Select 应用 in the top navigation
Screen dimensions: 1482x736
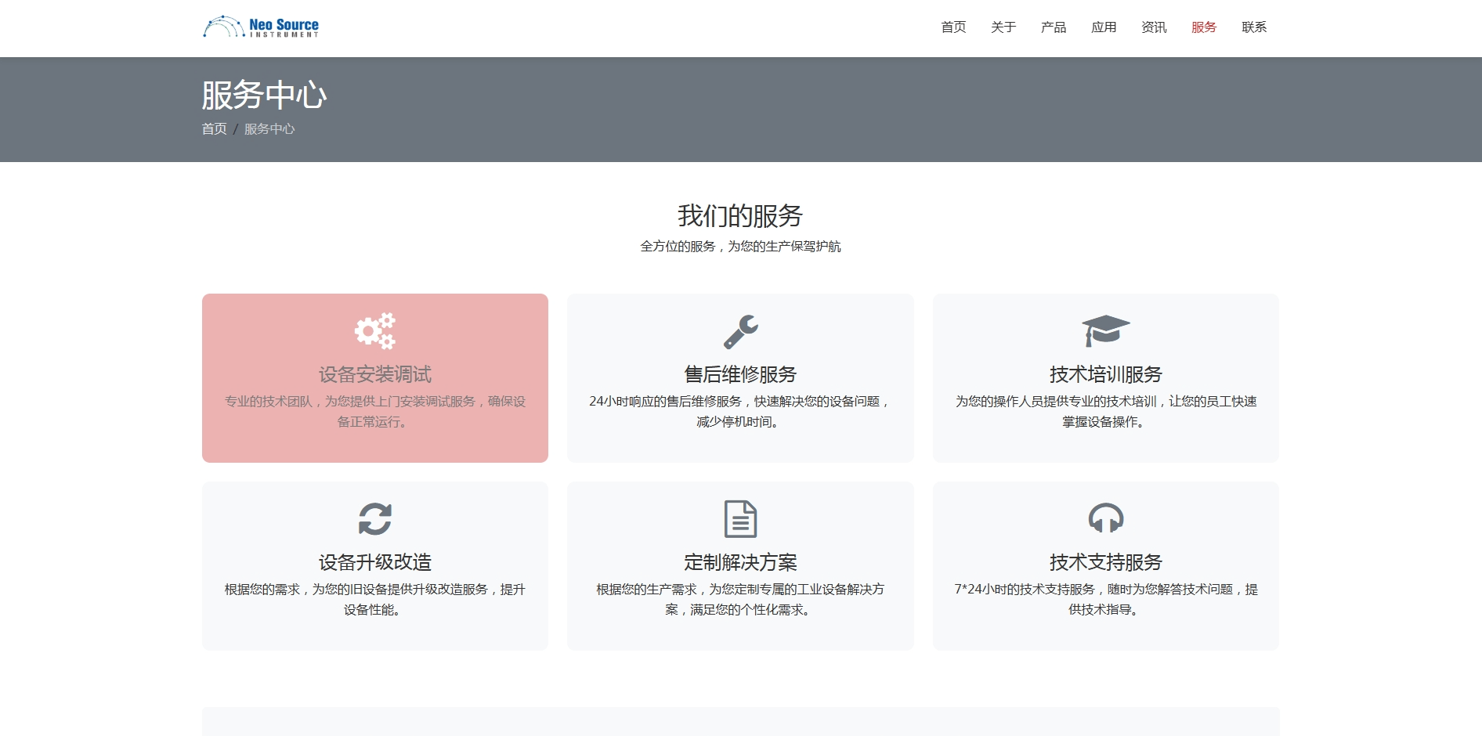tap(1104, 27)
